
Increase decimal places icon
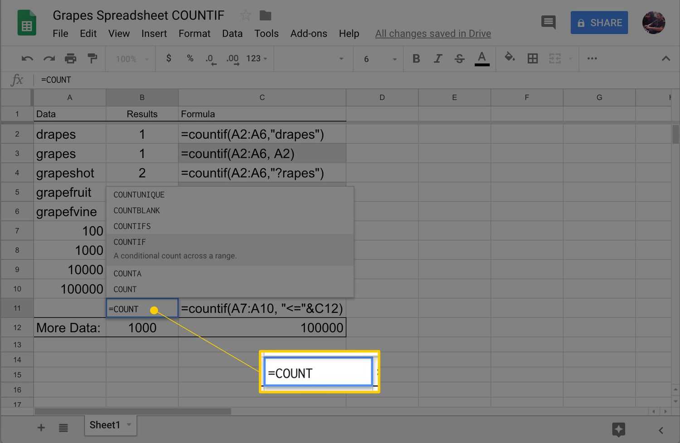(233, 59)
